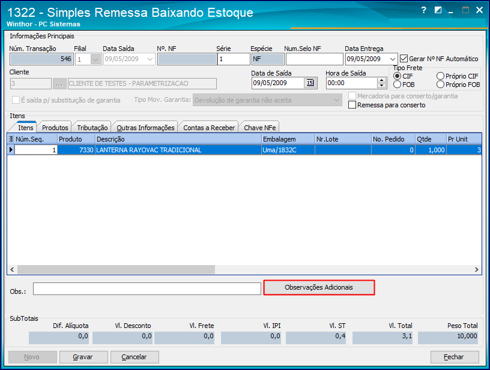Click the Num.Selo NF input field
Image resolution: width=490 pixels, height=370 pixels.
coord(315,59)
